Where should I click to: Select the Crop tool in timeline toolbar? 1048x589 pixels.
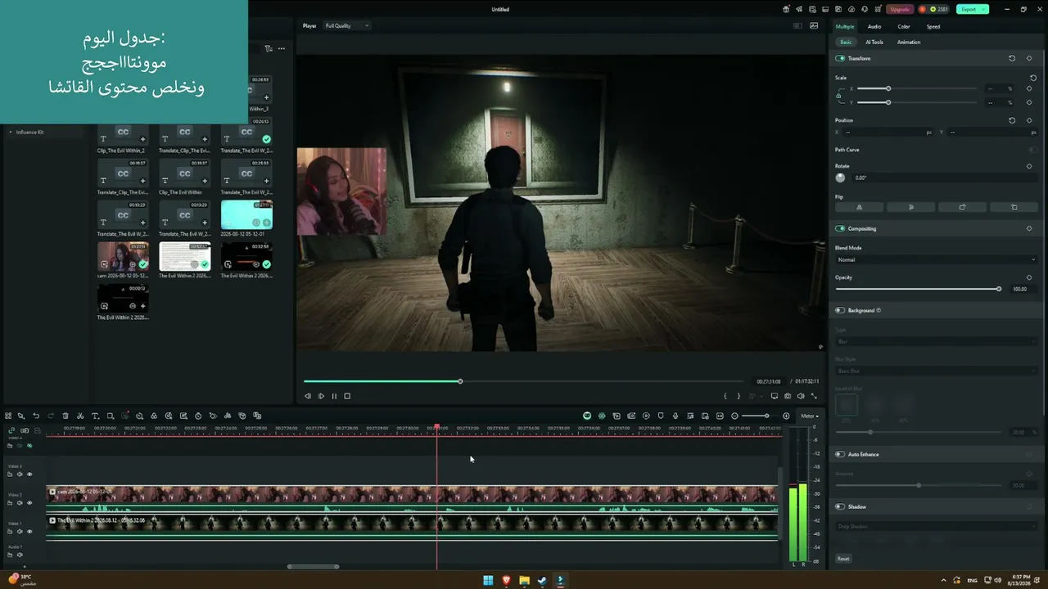[110, 416]
